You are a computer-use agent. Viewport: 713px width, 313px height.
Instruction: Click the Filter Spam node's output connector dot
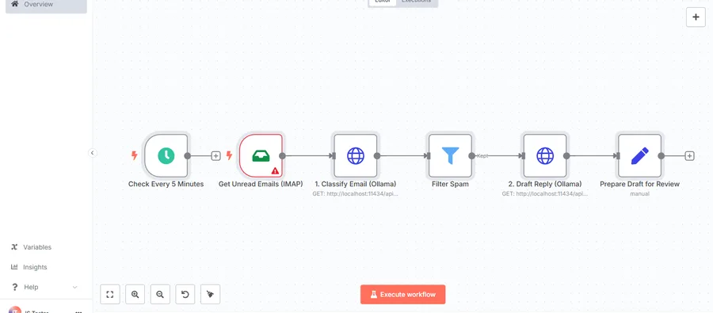click(x=471, y=155)
